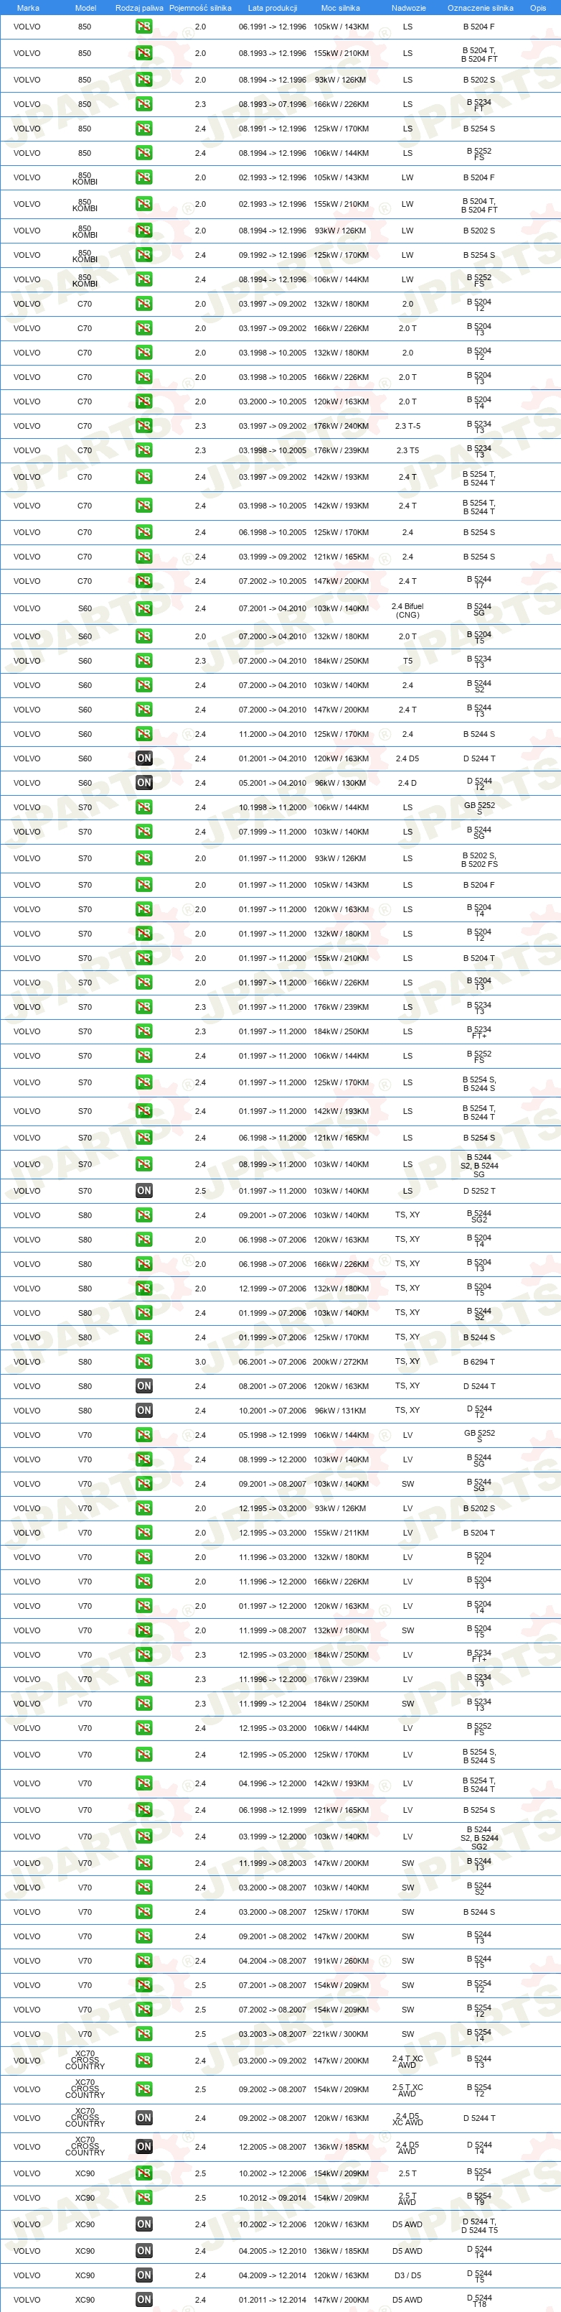The width and height of the screenshot is (561, 2312).
Task: Select the ON diesel icon for S60 96kW / 130KM
Action: tap(143, 783)
